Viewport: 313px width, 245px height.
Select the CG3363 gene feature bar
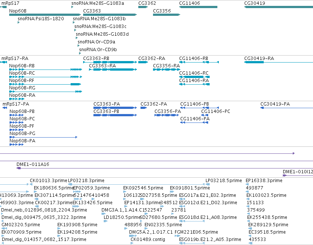[x=110, y=15]
